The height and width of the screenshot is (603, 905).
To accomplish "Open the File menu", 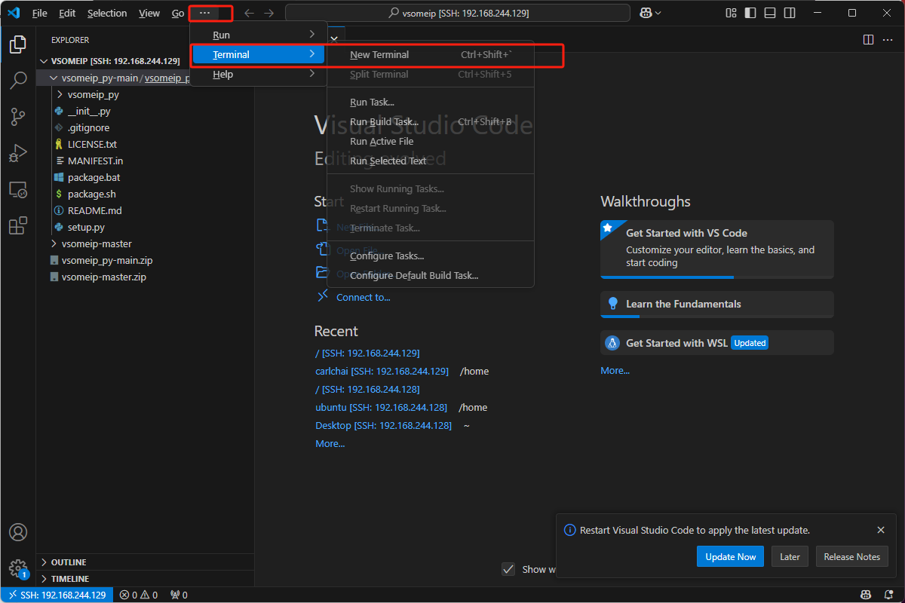I will (39, 13).
